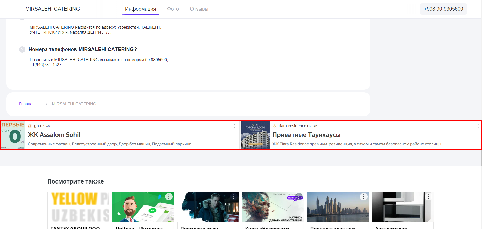
Task: Click the tiara-residence.uz crown favicon
Action: tap(275, 126)
